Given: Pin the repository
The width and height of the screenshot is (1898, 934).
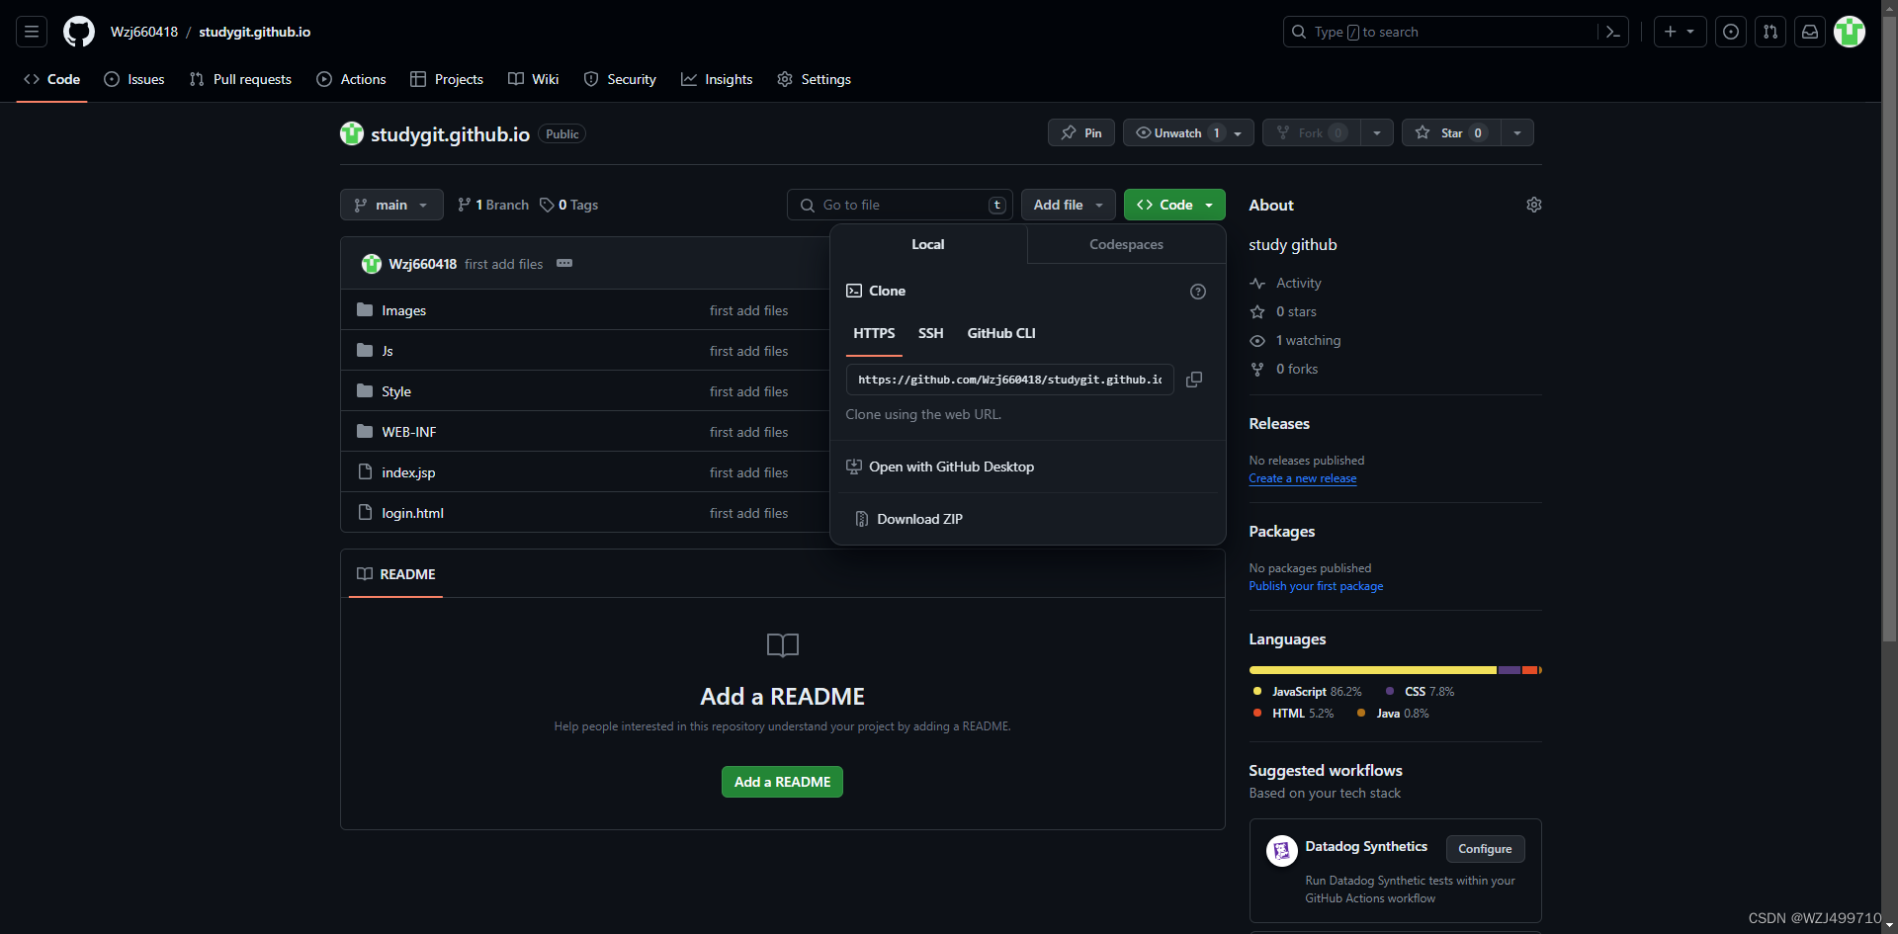Looking at the screenshot, I should (x=1081, y=132).
